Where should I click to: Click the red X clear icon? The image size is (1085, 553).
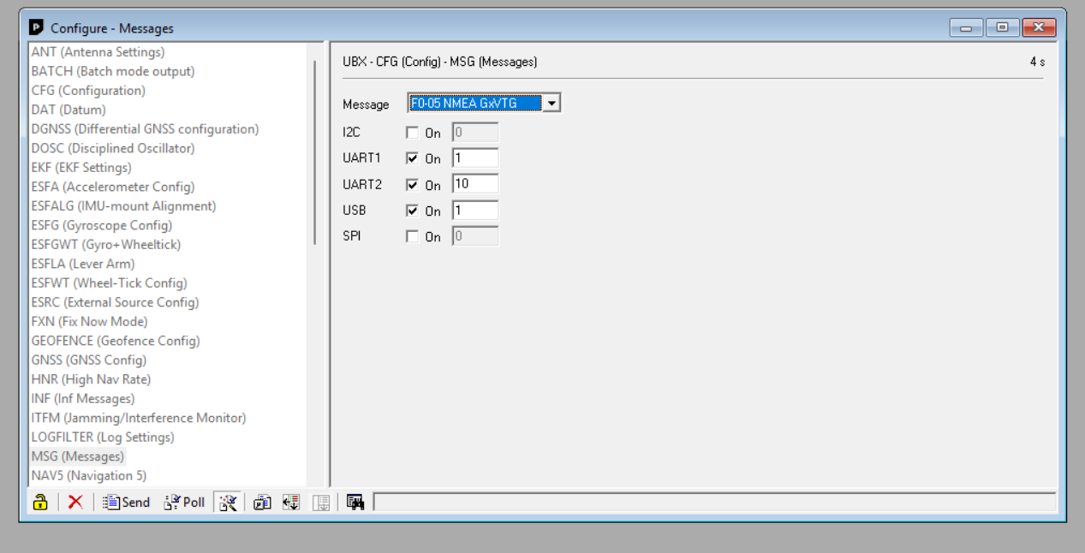coord(75,502)
